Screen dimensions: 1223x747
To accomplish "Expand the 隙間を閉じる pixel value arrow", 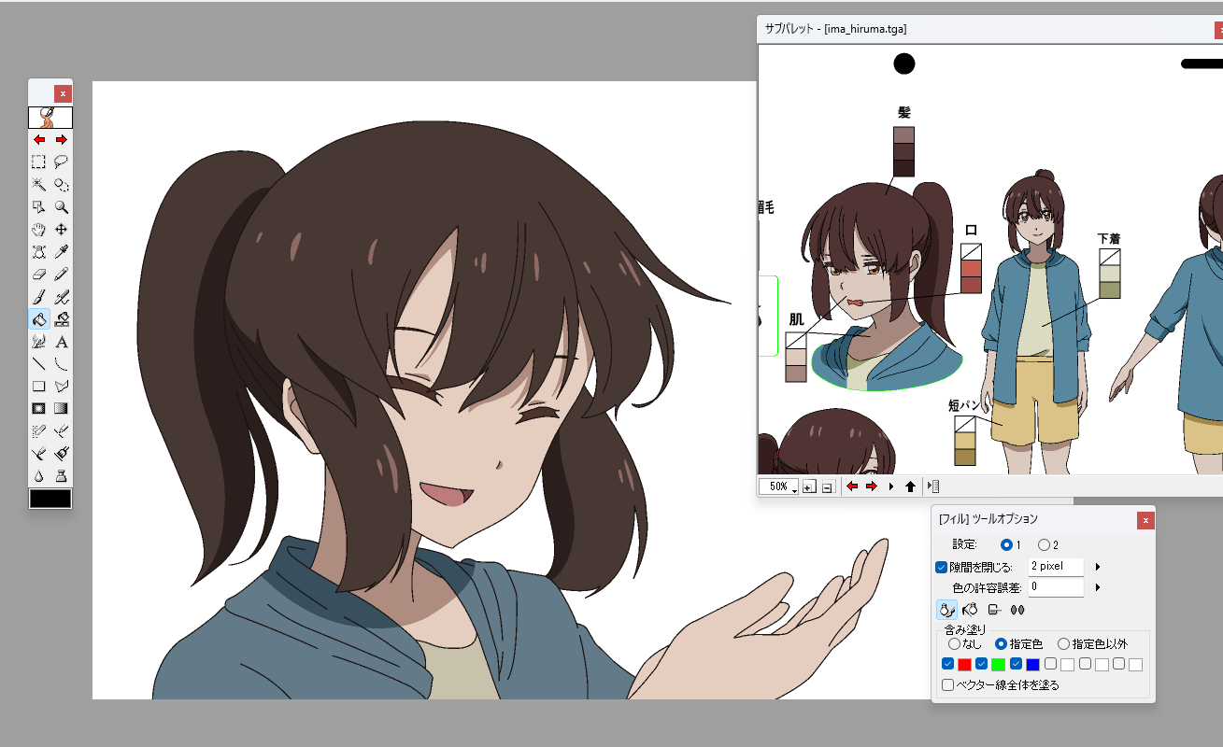I will tap(1098, 567).
